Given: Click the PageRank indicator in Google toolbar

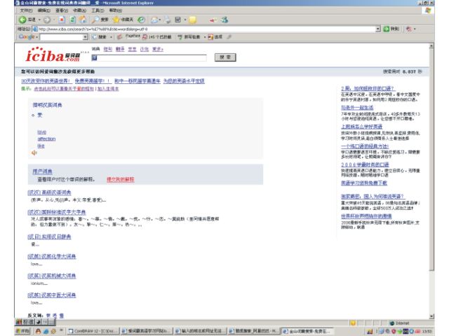Looking at the screenshot, I should tap(128, 36).
